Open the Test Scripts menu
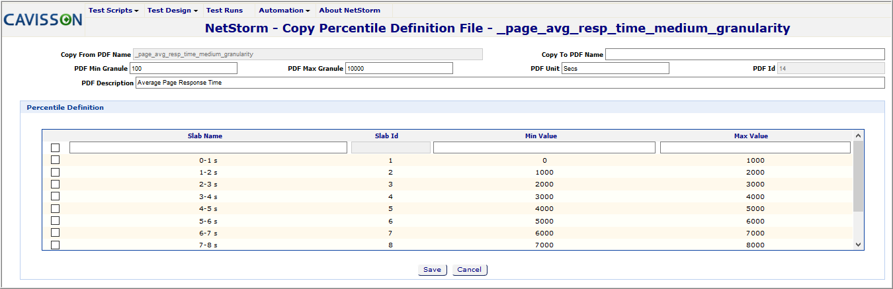893x289 pixels. tap(113, 11)
